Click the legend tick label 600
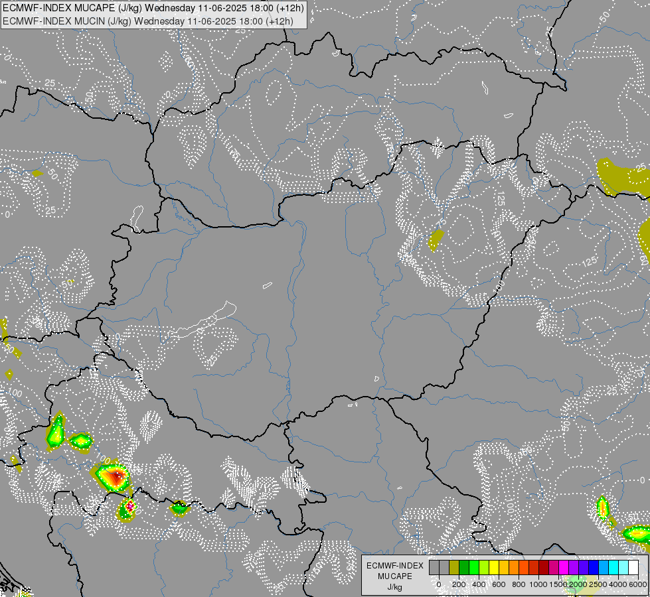Viewport: 650px width, 597px height. pyautogui.click(x=499, y=584)
